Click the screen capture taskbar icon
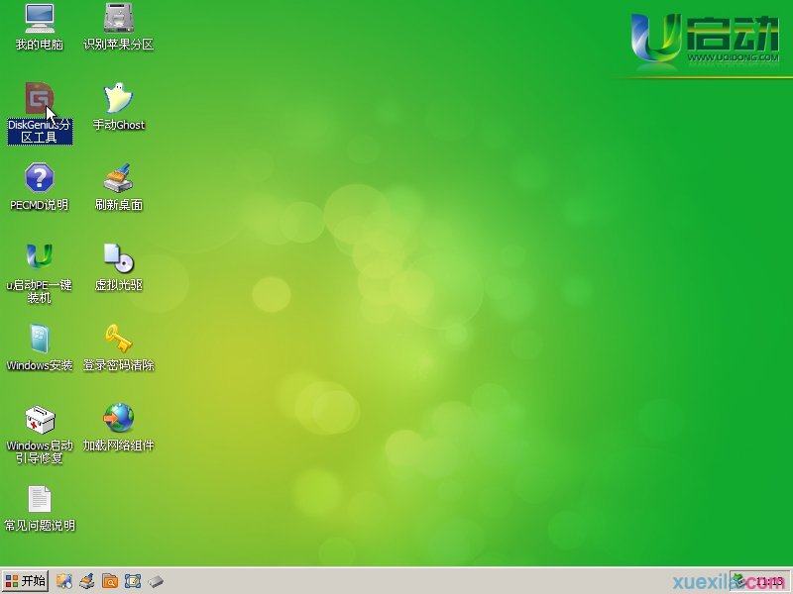This screenshot has width=793, height=594. point(133,580)
